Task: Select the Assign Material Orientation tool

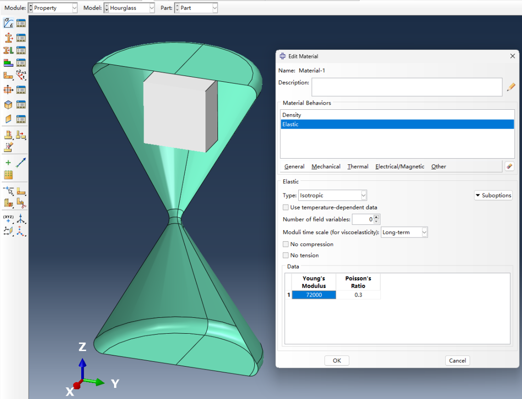Action: click(8, 75)
